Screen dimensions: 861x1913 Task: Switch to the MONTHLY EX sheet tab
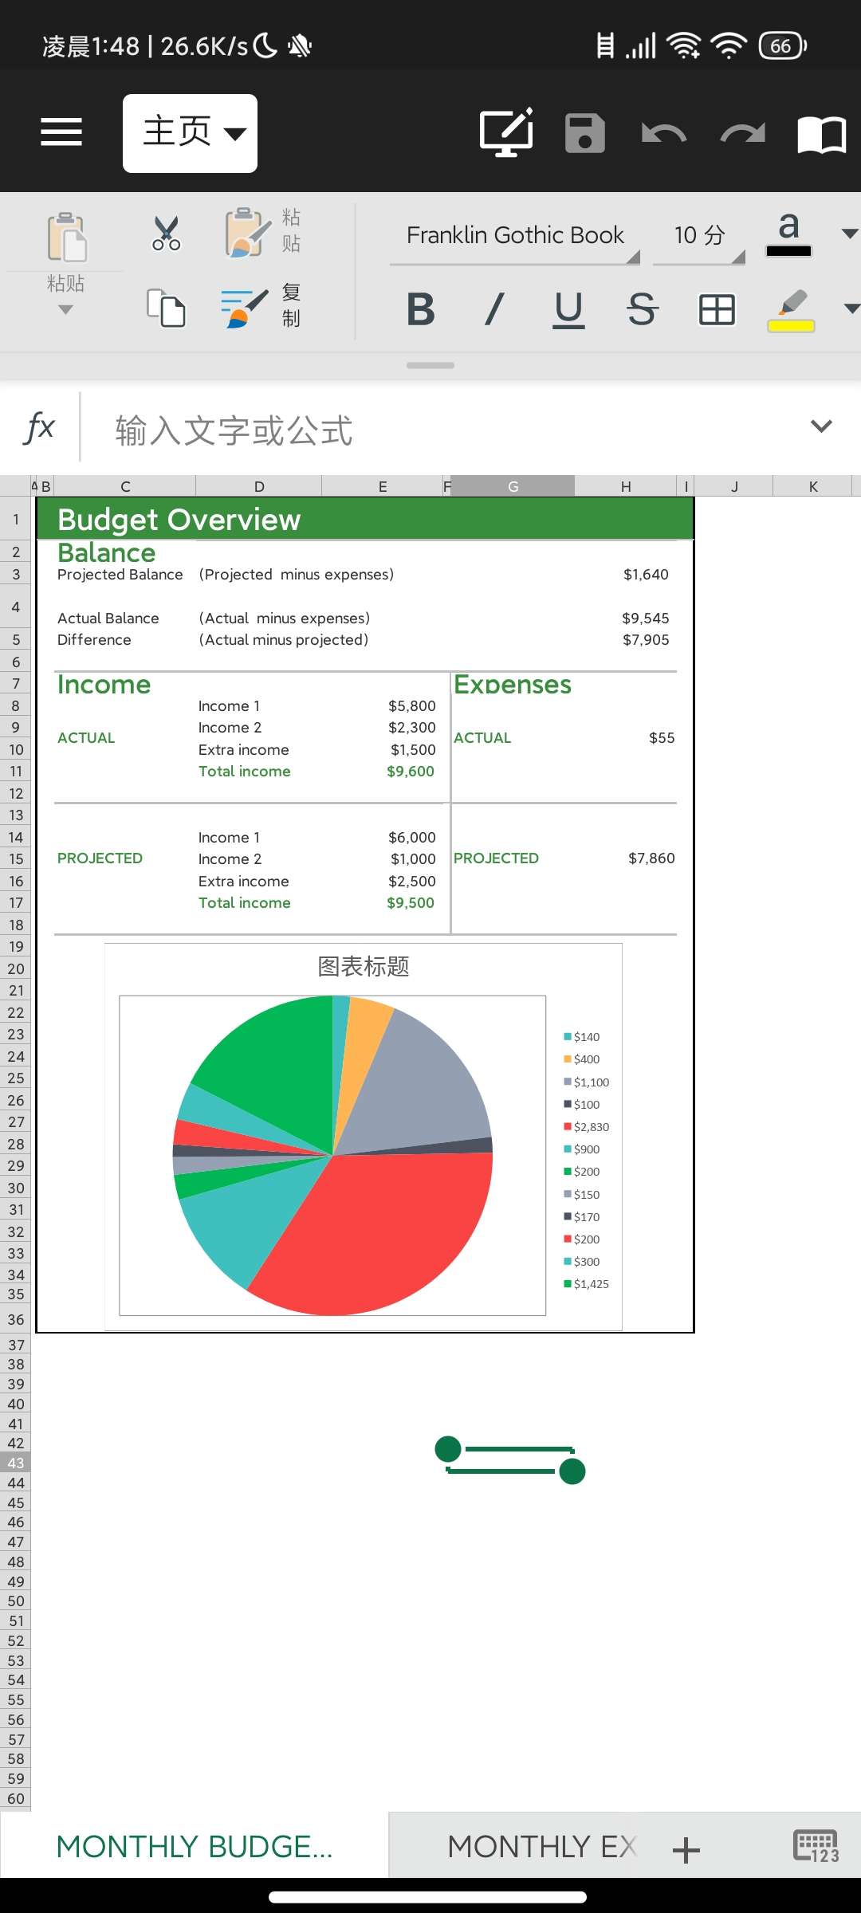(541, 1847)
